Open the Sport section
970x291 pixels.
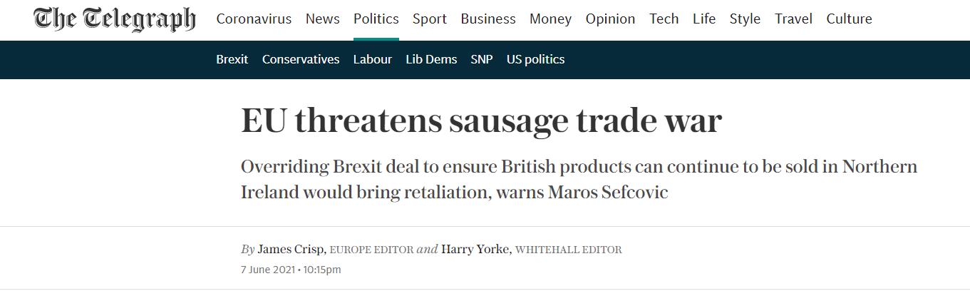430,19
